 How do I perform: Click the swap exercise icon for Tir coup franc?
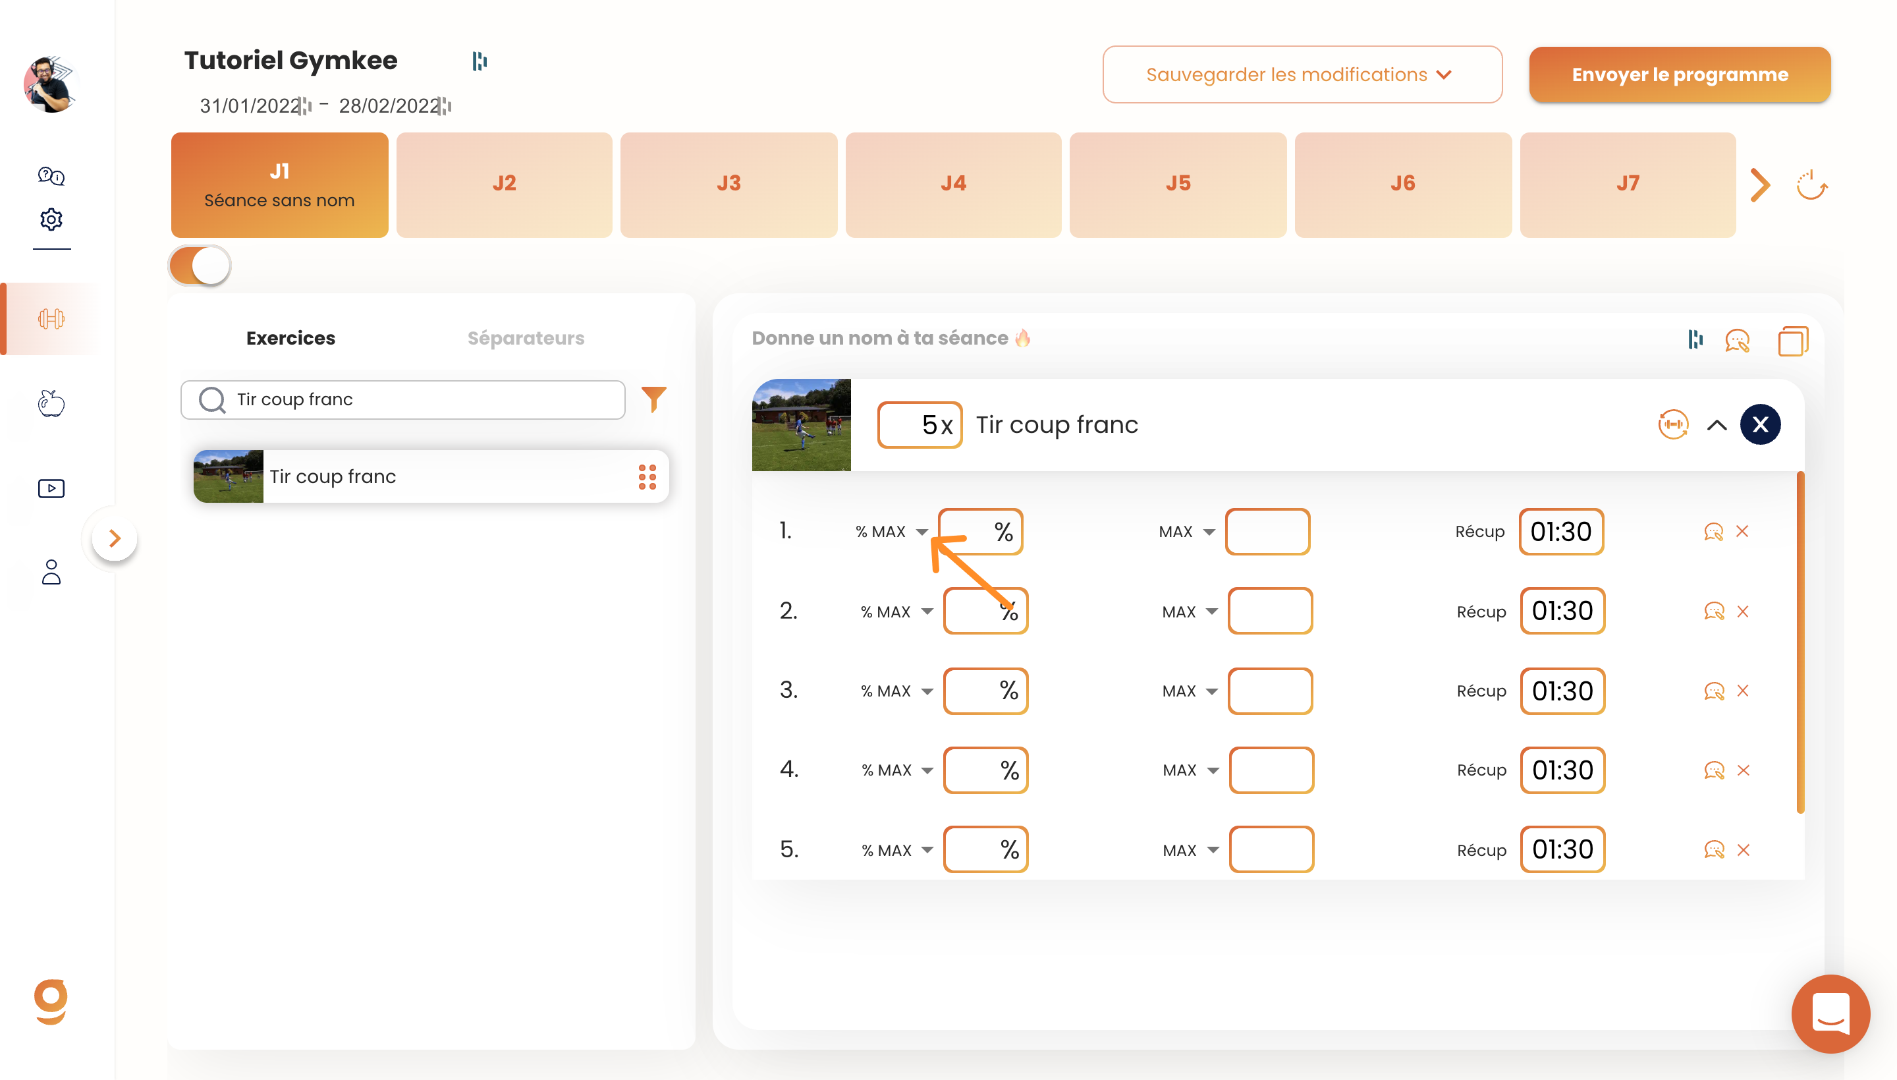tap(1672, 424)
